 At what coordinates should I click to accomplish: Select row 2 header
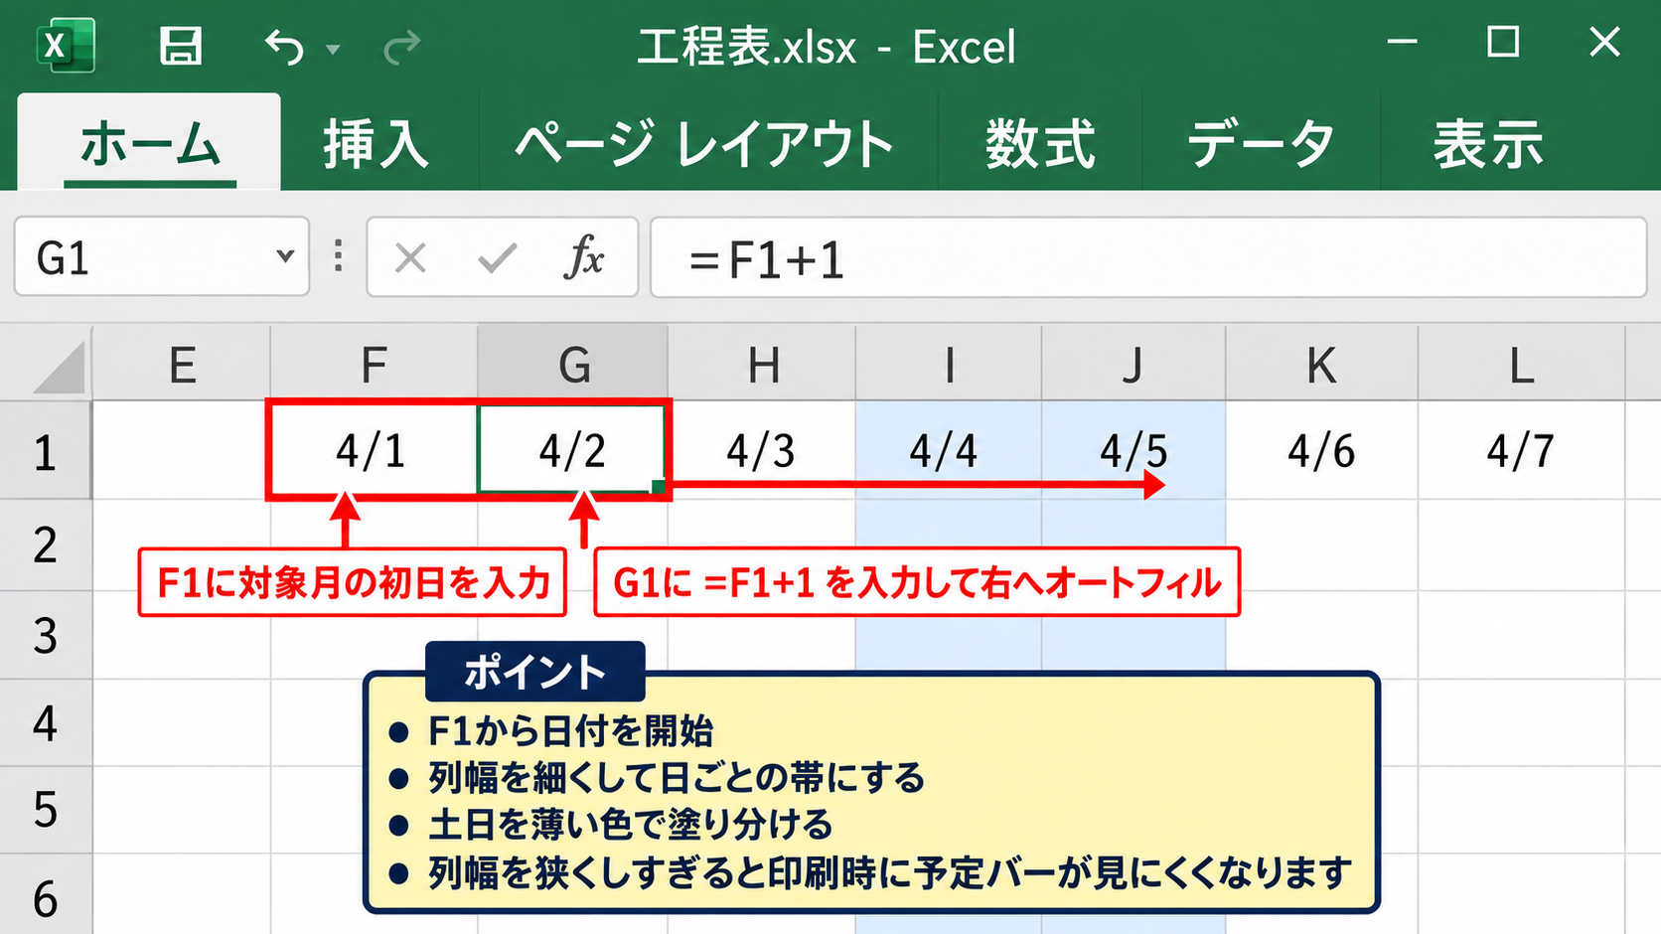tap(45, 545)
